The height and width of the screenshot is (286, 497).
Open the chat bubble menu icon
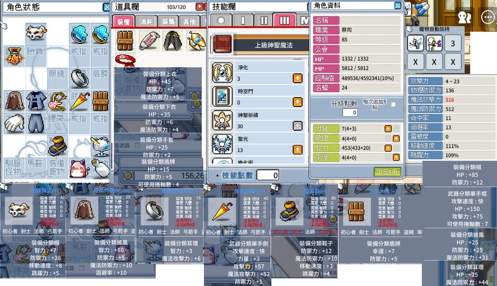[487, 17]
